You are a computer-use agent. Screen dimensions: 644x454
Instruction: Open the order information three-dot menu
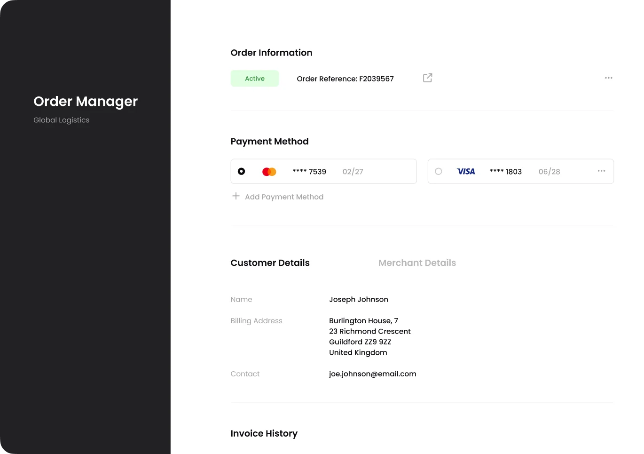pyautogui.click(x=608, y=78)
